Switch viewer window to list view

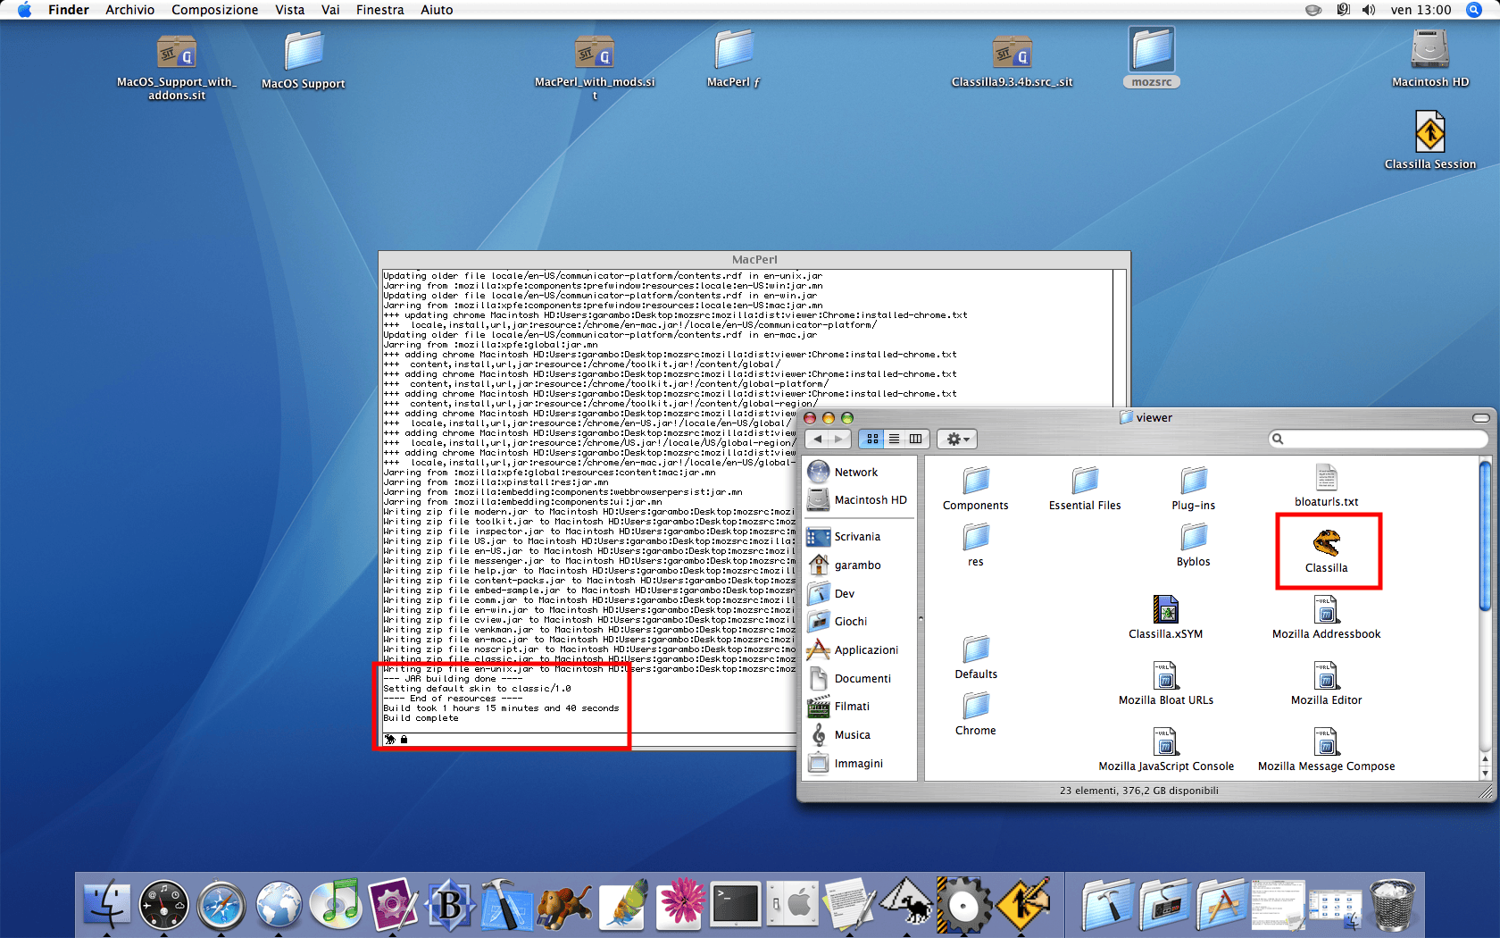894,439
